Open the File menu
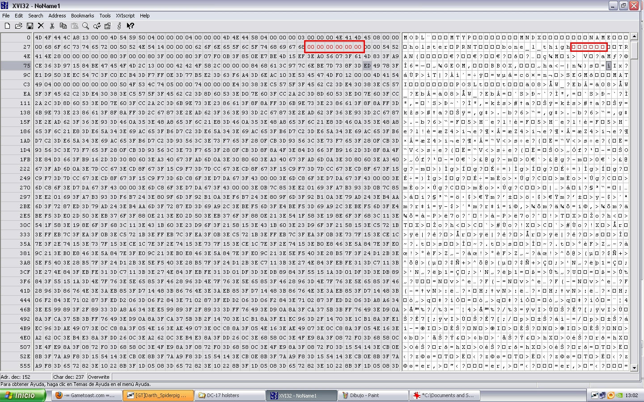The image size is (644, 402). [6, 16]
